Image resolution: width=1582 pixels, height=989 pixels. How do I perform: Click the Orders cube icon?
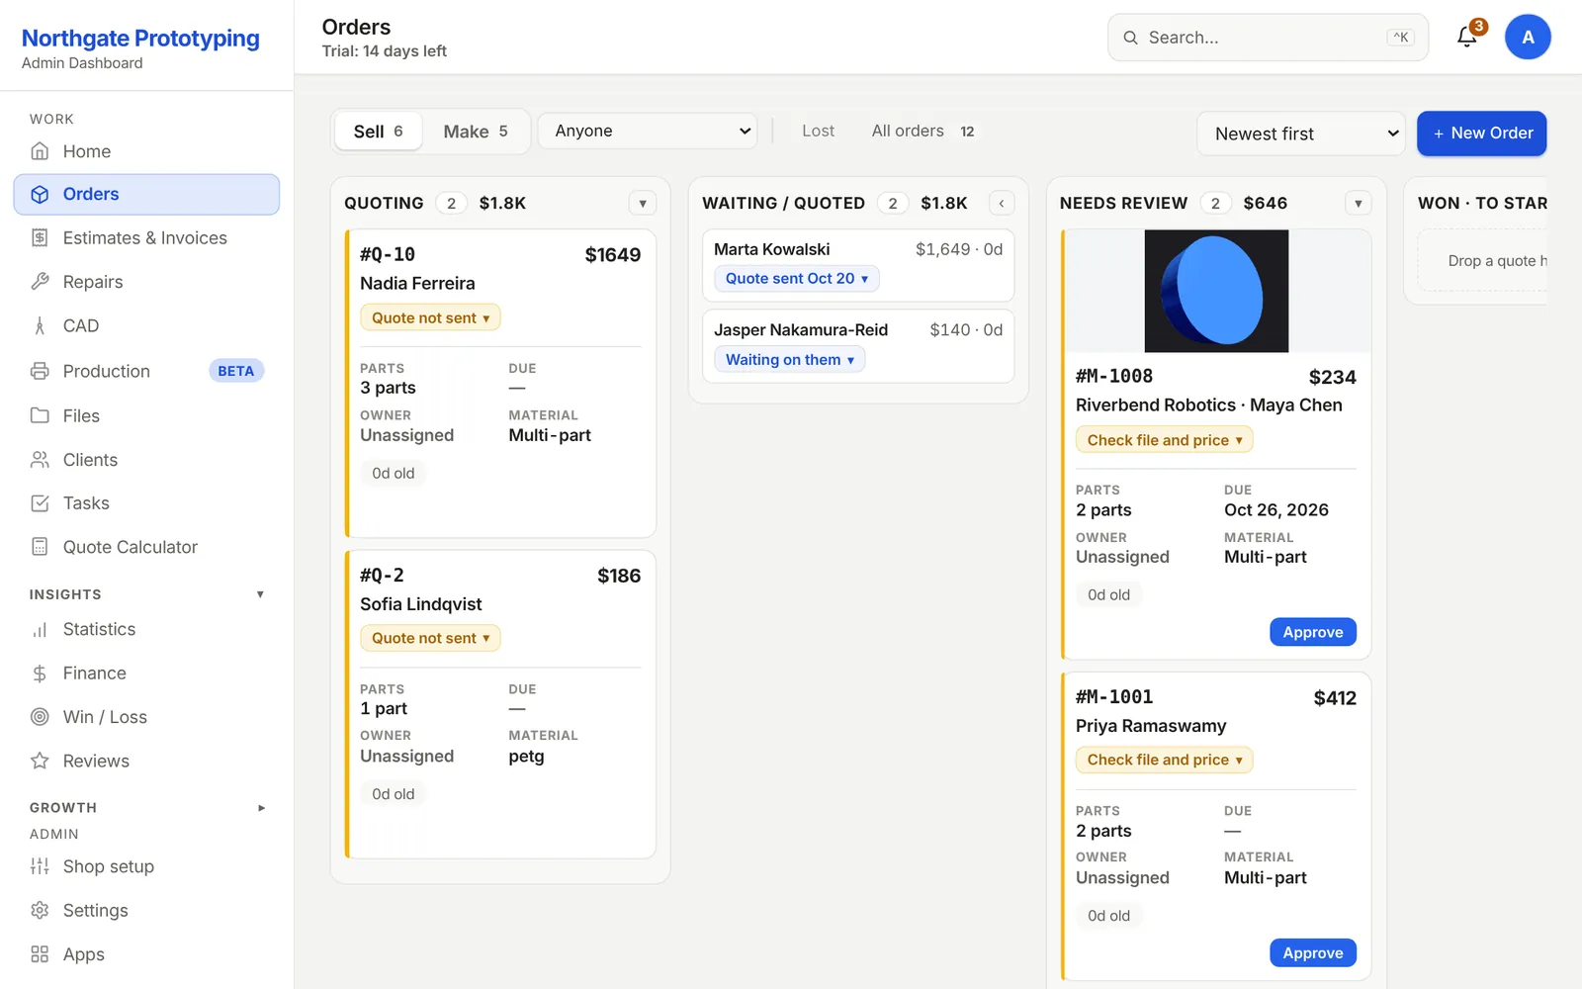(40, 195)
